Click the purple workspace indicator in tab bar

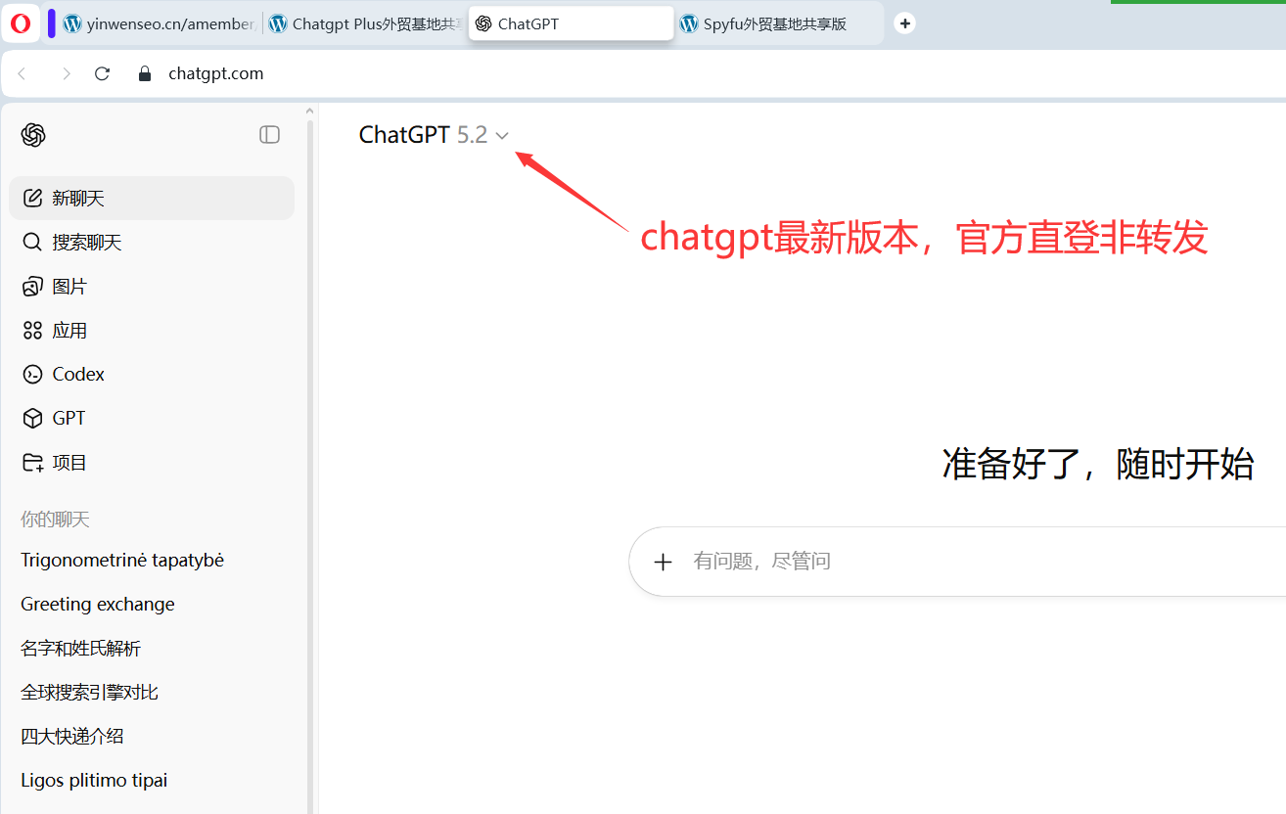[51, 23]
